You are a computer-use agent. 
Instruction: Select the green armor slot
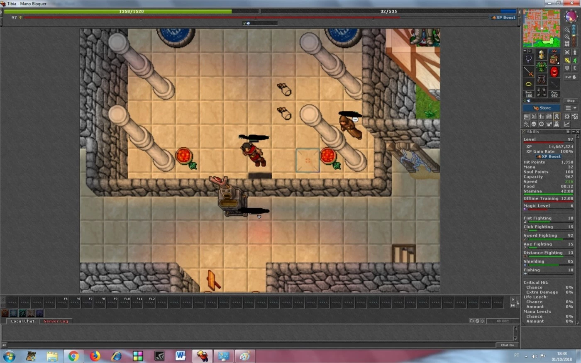tap(541, 66)
